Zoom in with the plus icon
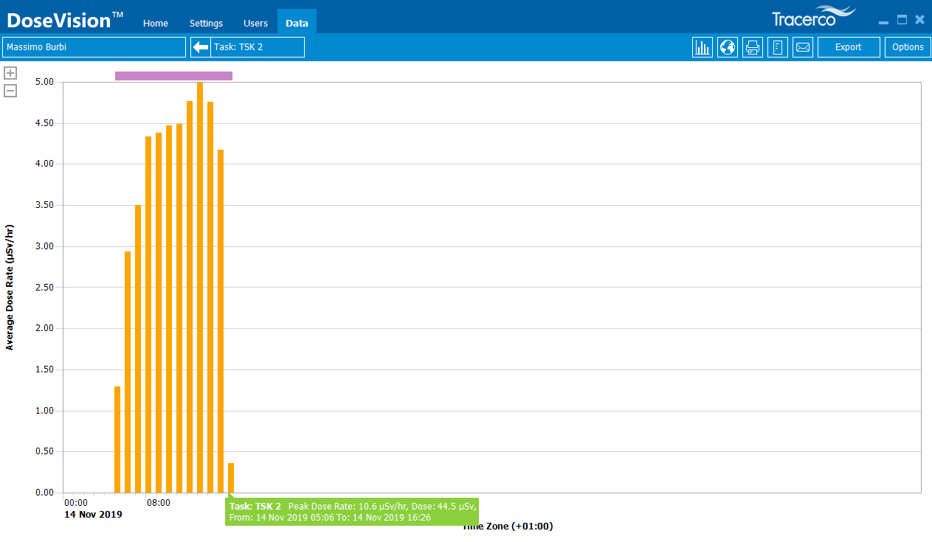Viewport: 932px width, 542px height. [x=10, y=73]
